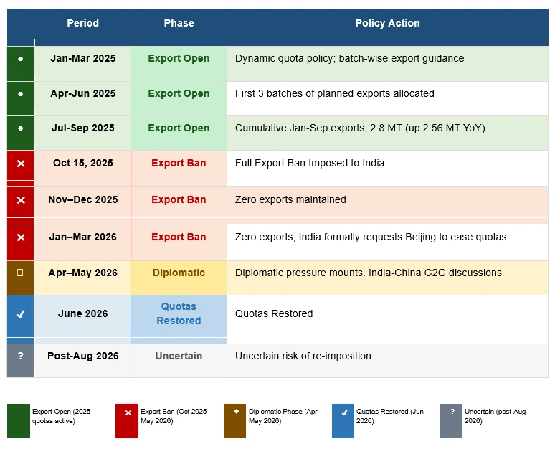This screenshot has width=555, height=459.
Task: Select the Apr–May 2026 period cell
Action: coord(83,278)
